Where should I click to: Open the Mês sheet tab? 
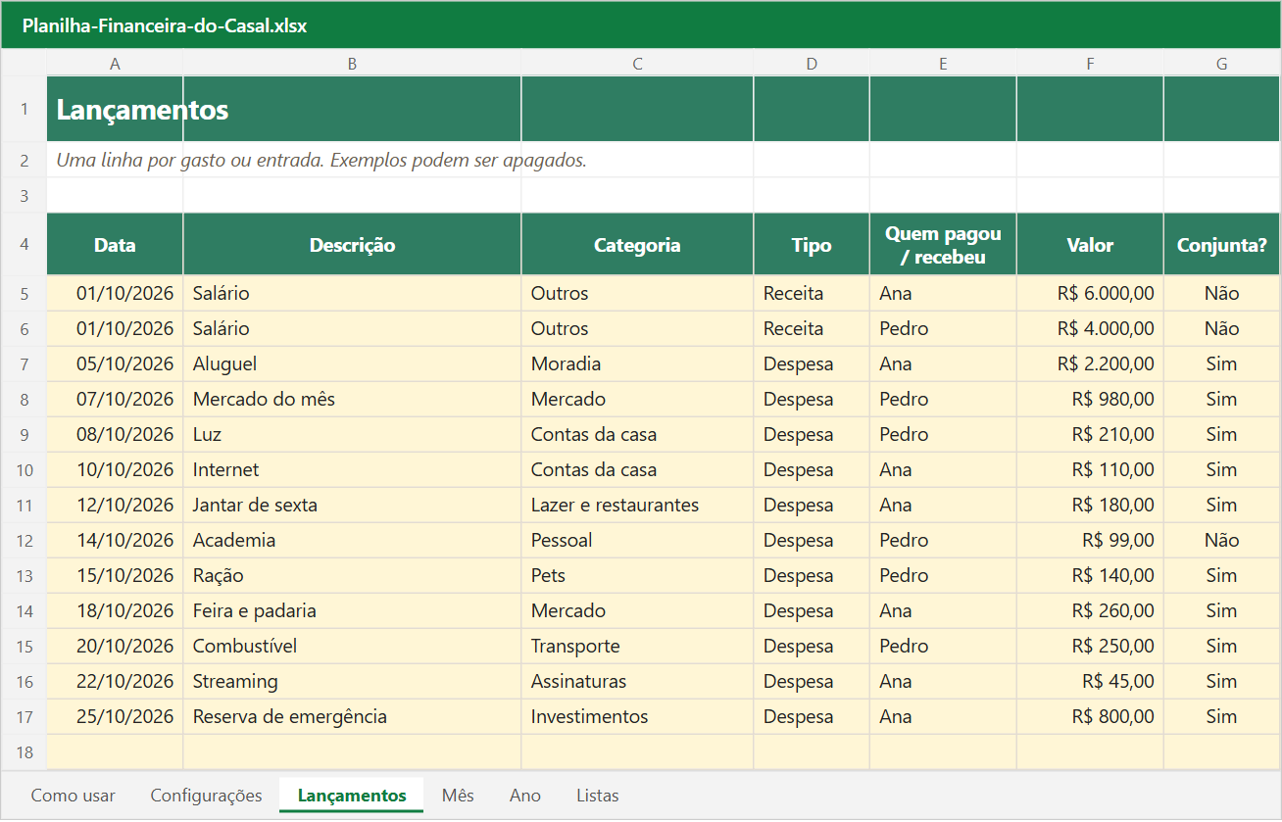[458, 796]
